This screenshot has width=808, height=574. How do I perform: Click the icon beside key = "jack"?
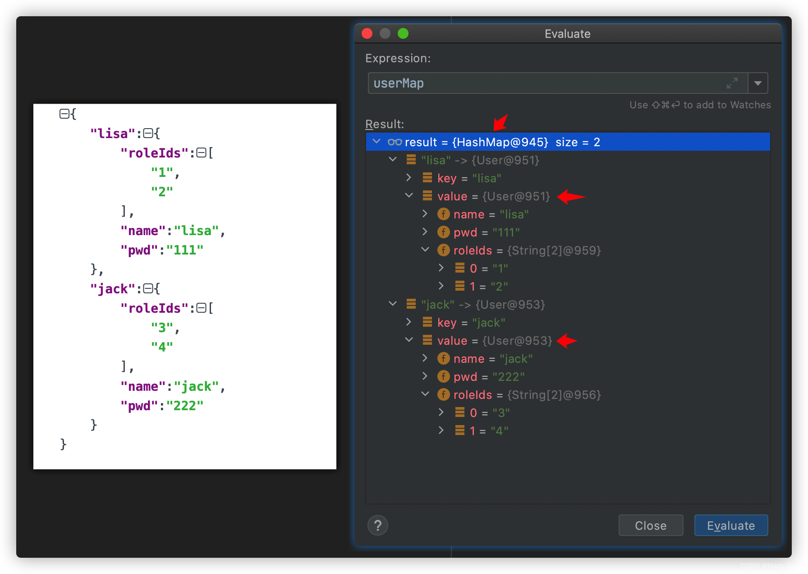coord(427,322)
